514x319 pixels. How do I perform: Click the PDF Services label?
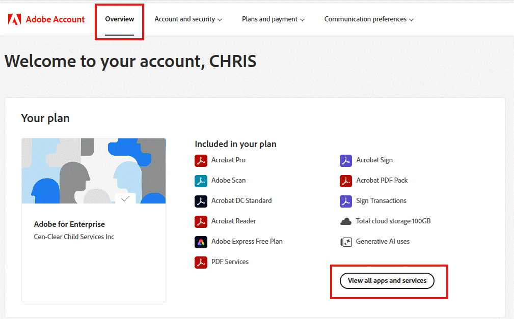coord(230,262)
